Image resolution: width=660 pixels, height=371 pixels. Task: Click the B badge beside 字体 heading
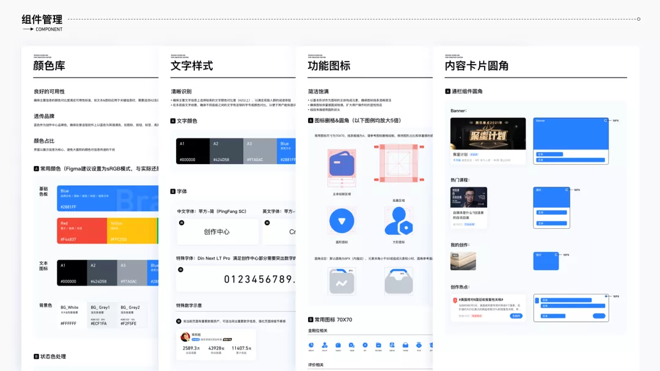click(172, 191)
